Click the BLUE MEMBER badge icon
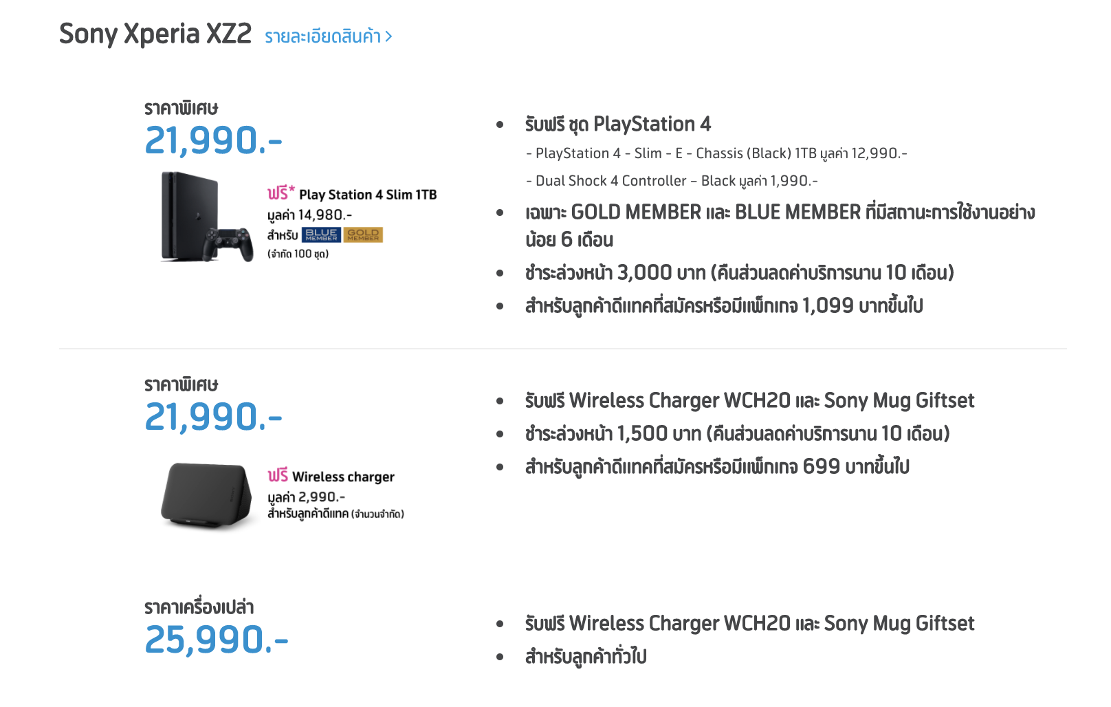This screenshot has width=1111, height=707. [321, 235]
